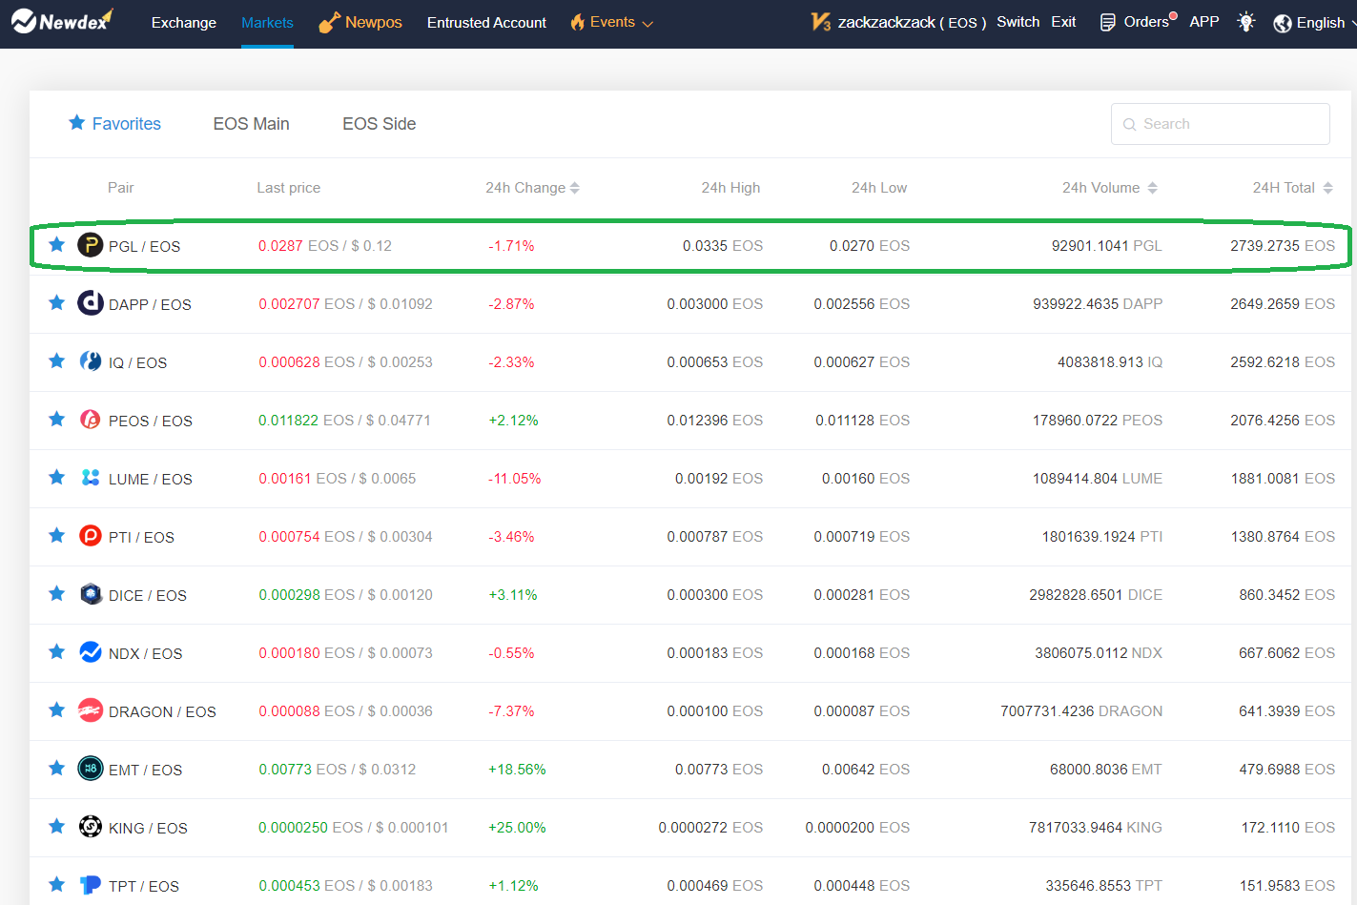
Task: Sort by 24h Volume arrows
Action: (1152, 188)
